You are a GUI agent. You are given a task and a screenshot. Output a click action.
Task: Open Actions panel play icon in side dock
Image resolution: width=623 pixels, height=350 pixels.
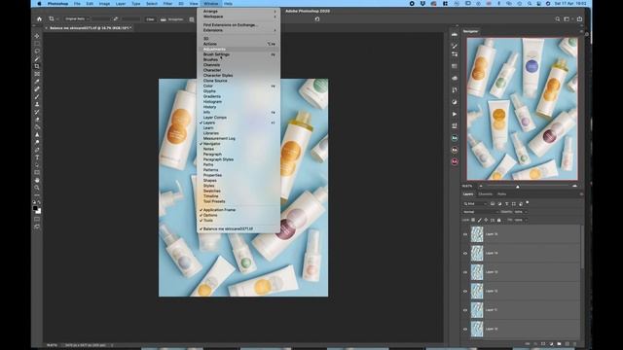pyautogui.click(x=455, y=114)
